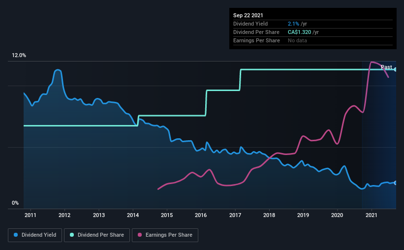Screen dimensions: 404x250
Task: Click the 2012 x-axis label
Action: tap(64, 215)
